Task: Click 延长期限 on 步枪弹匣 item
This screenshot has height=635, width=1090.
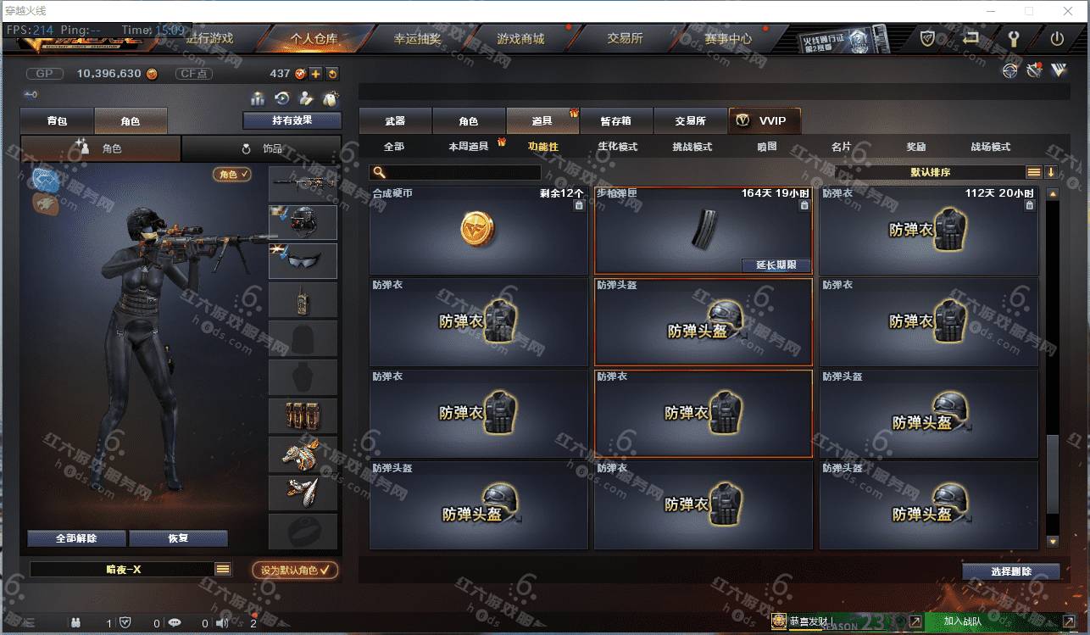Action: 776,265
